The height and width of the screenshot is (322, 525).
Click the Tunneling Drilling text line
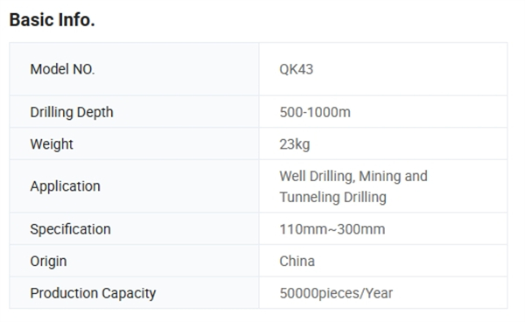332,197
